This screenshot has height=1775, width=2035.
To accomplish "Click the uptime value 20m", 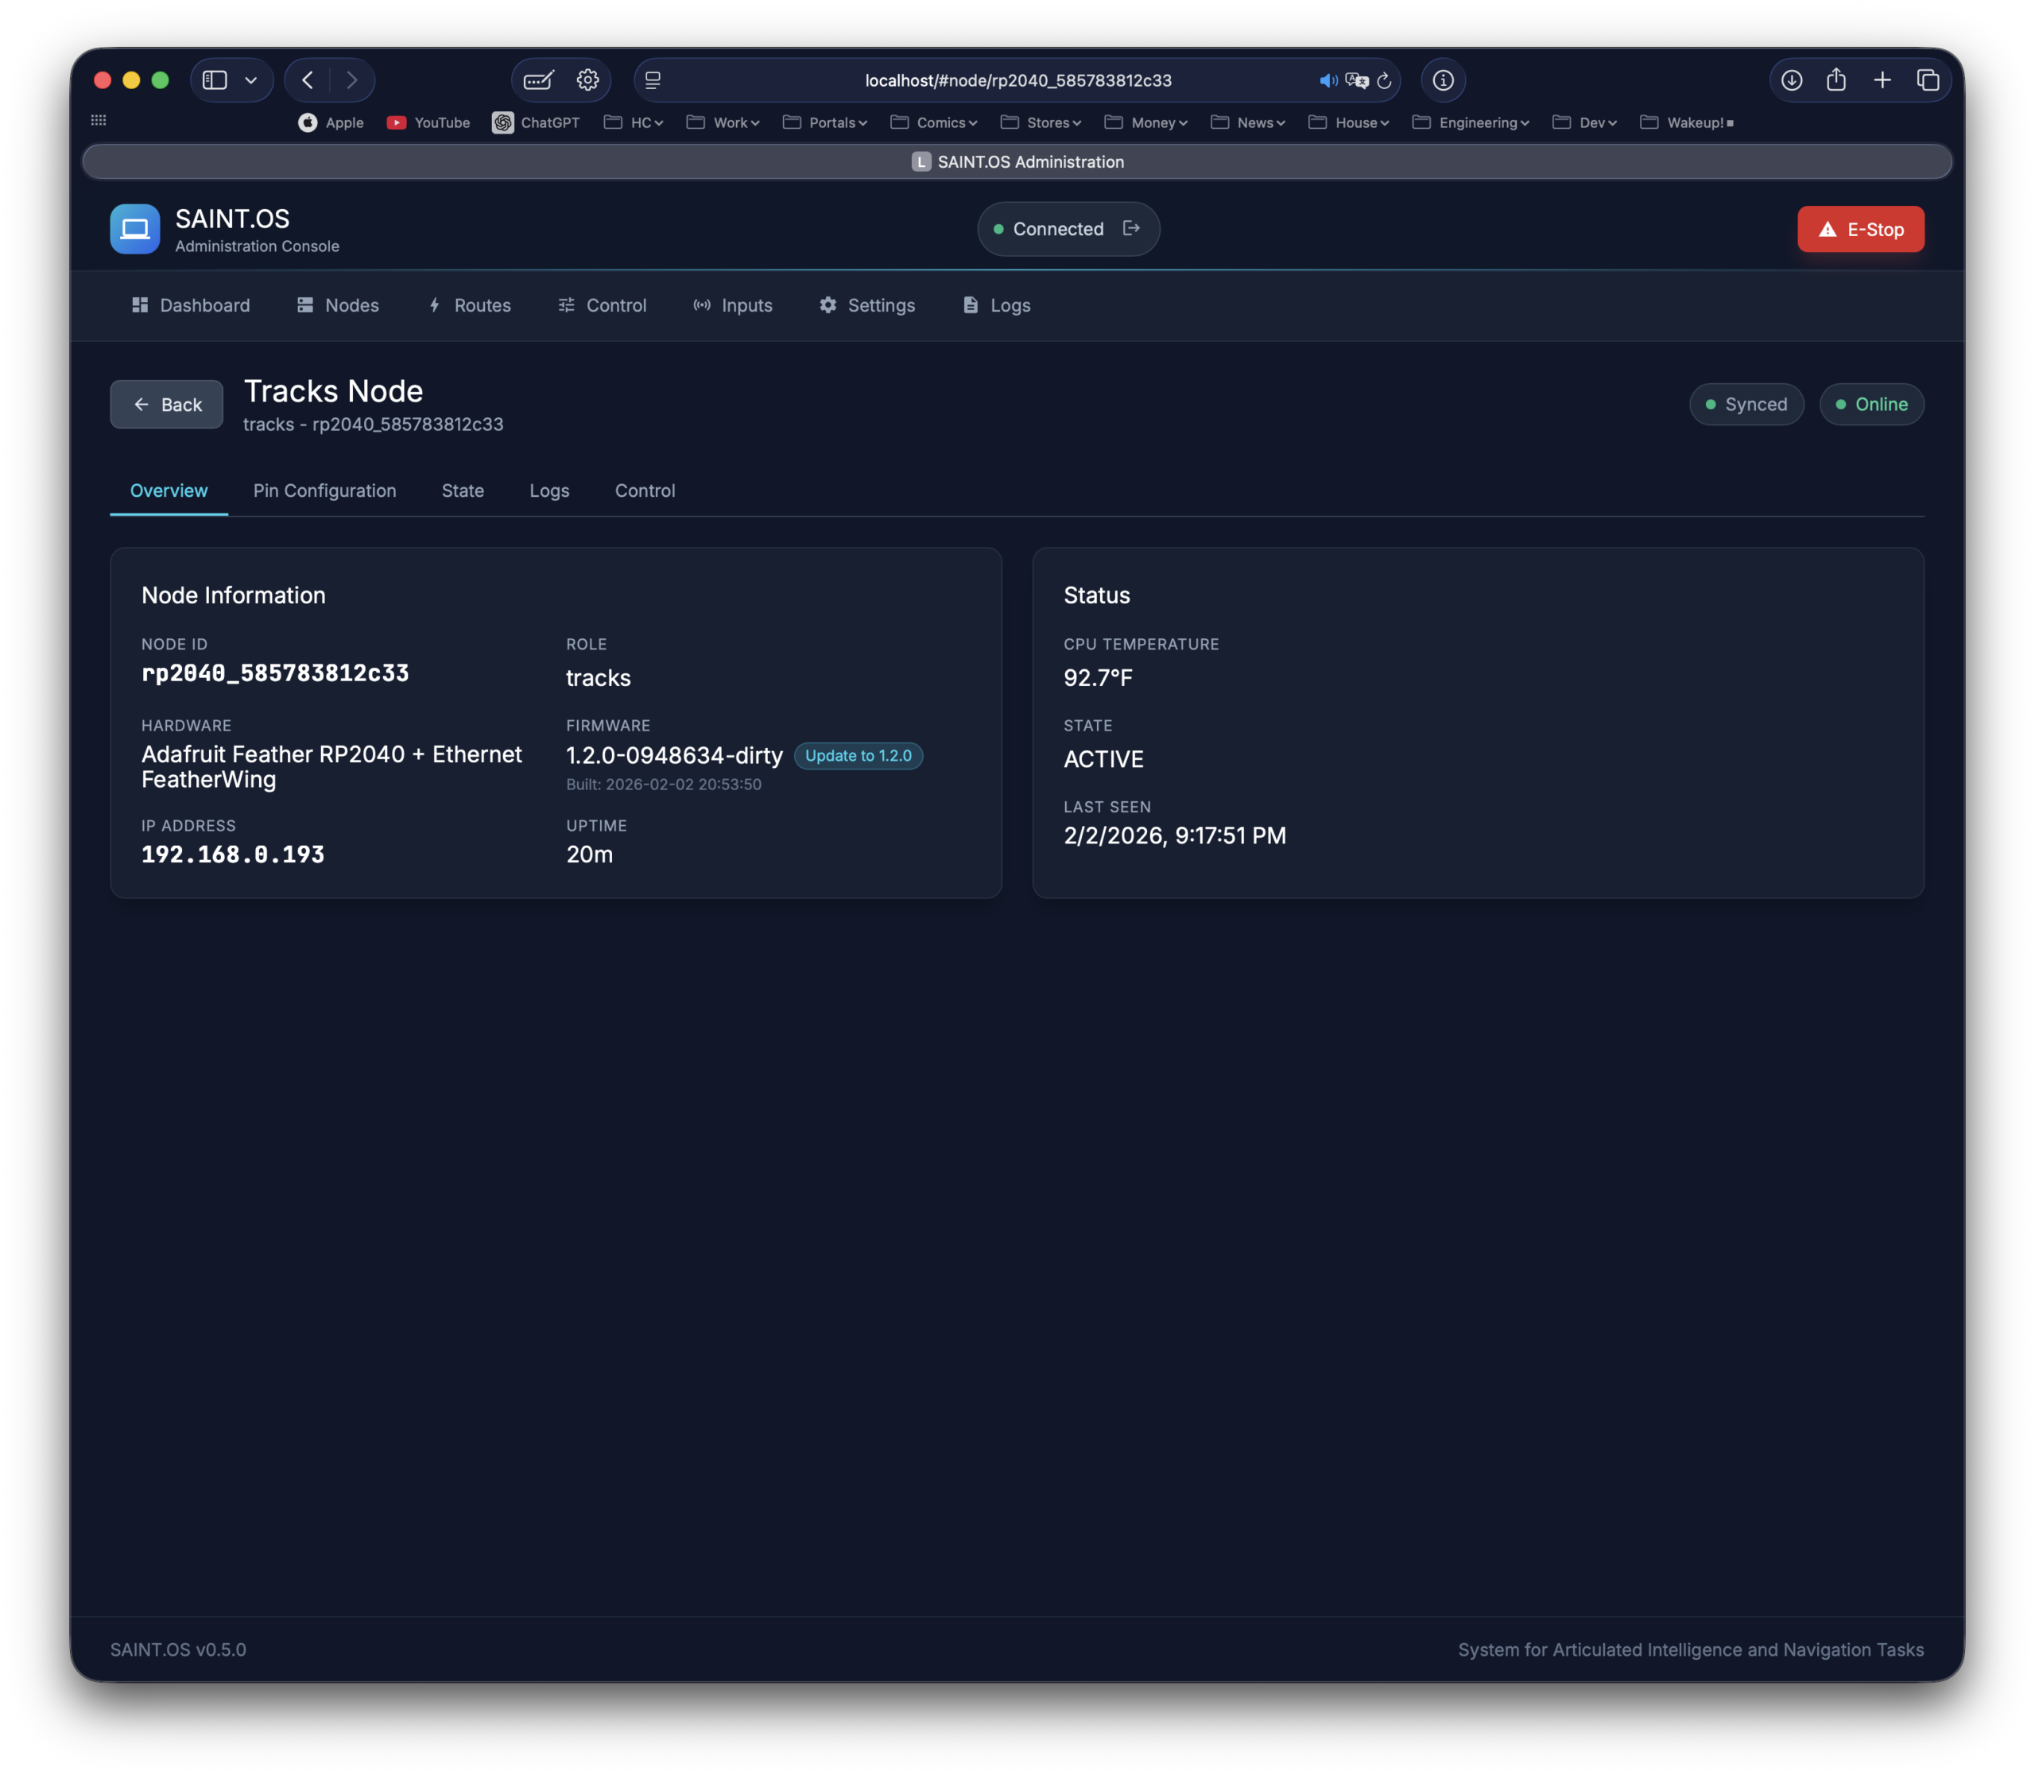I will pyautogui.click(x=590, y=854).
